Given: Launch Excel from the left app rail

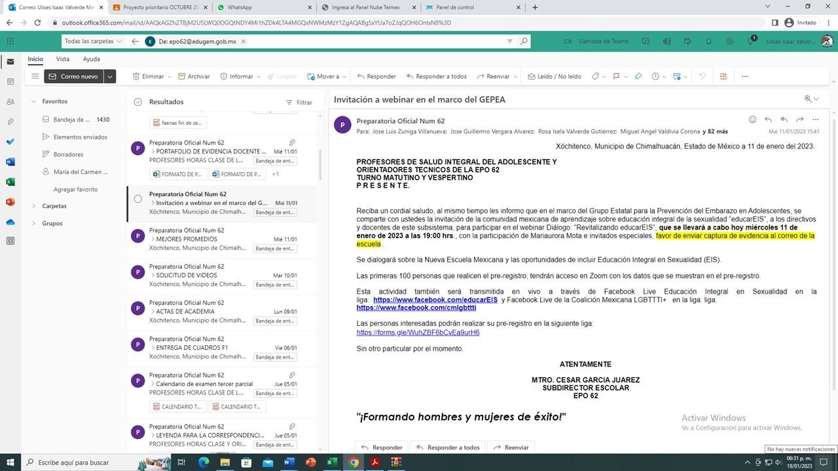Looking at the screenshot, I should (10, 182).
